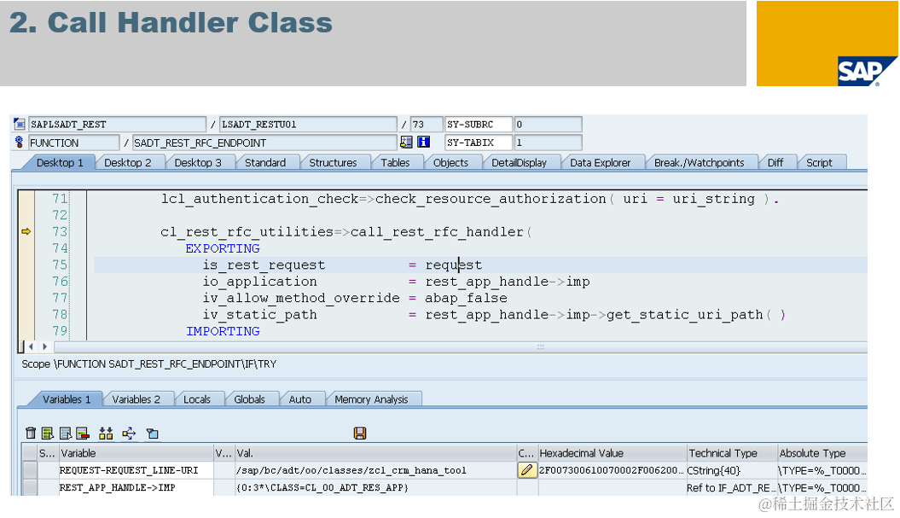Click the trash delete icon in variables toolbar

point(31,434)
